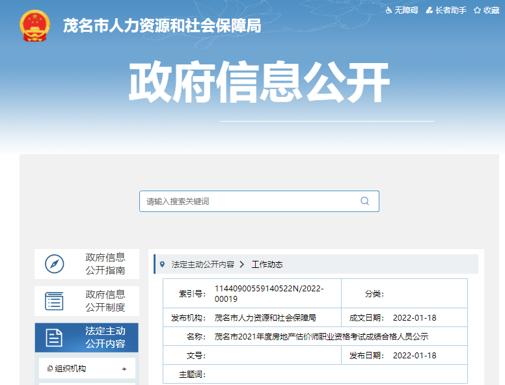Click the location pin icon in breadcrumb

pos(162,264)
